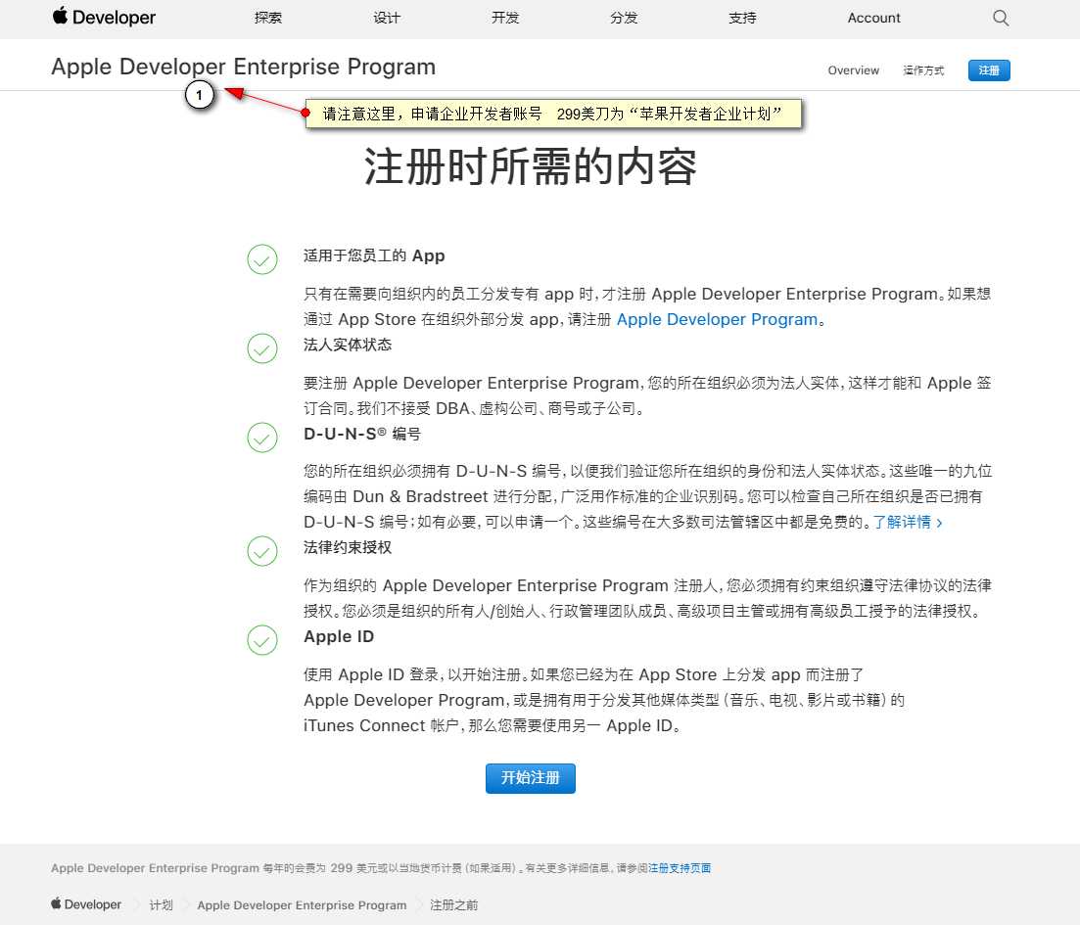Switch to the 运作方式 tab
The image size is (1080, 925).
pyautogui.click(x=923, y=70)
